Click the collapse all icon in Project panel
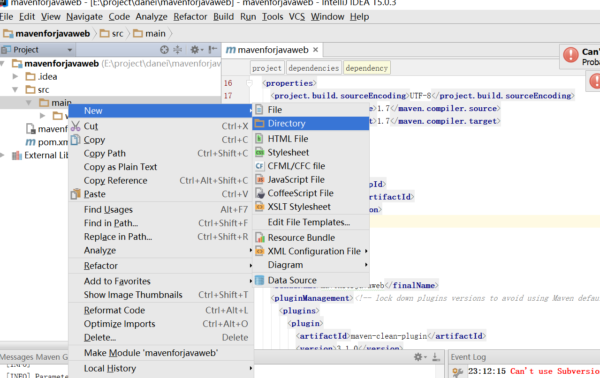This screenshot has width=600, height=378. [177, 50]
